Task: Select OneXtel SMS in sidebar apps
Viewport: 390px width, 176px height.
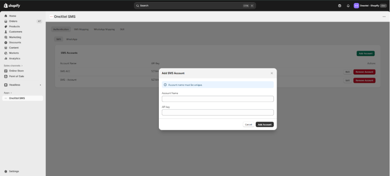Action: tap(17, 98)
